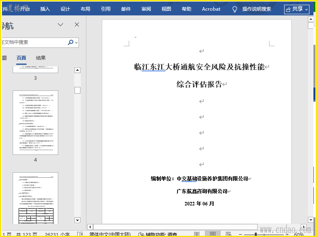
Task: Click the zoom slider handle
Action: [256, 235]
